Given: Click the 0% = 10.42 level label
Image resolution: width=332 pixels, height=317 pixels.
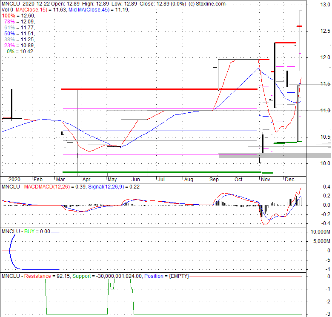Looking at the screenshot, I should tap(20, 51).
